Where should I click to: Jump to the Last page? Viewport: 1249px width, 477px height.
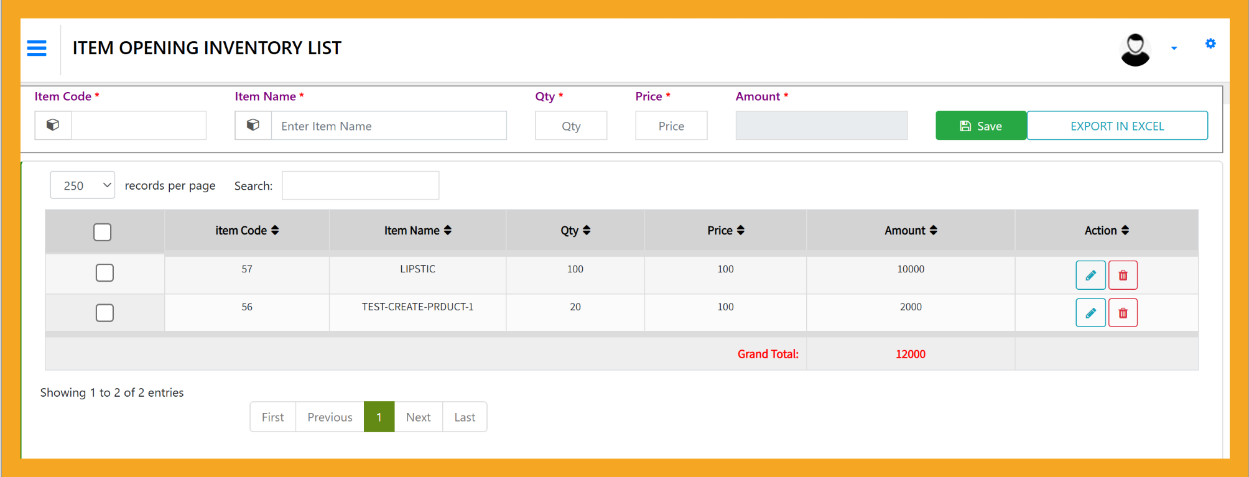pyautogui.click(x=465, y=417)
